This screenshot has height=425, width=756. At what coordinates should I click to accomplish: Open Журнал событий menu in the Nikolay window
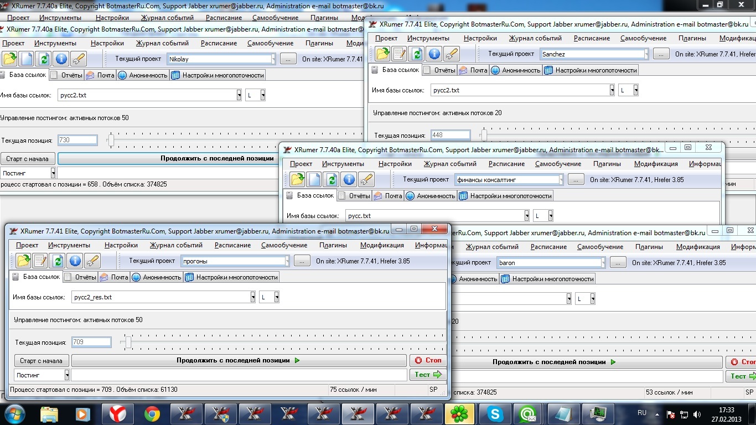pyautogui.click(x=162, y=43)
